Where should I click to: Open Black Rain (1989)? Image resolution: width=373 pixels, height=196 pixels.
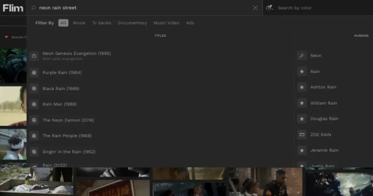point(61,89)
